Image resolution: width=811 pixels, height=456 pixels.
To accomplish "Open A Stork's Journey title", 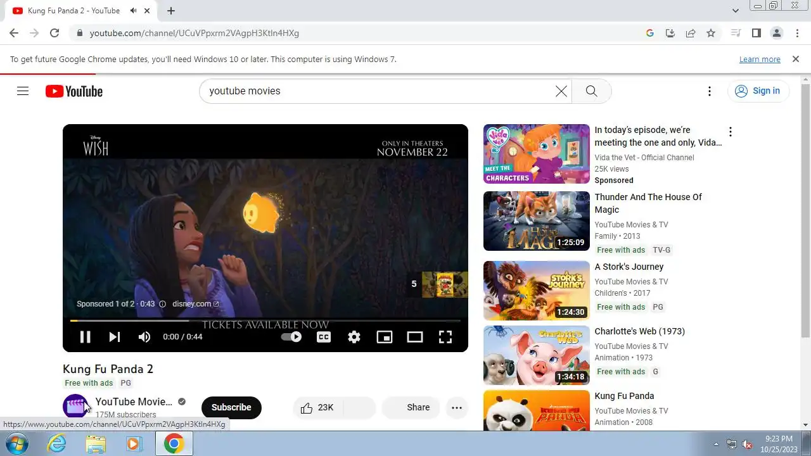I will click(629, 267).
